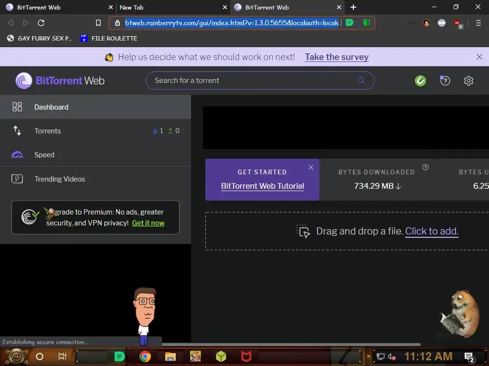
Task: Open the help question mark icon
Action: pyautogui.click(x=445, y=81)
